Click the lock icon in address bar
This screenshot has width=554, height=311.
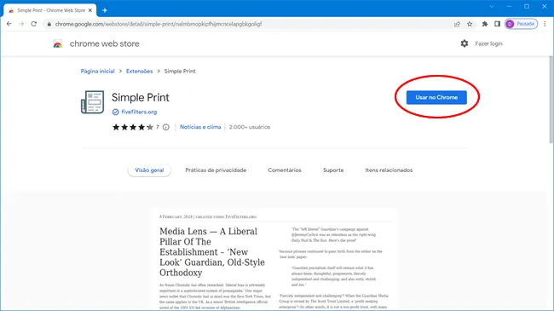[x=49, y=24]
